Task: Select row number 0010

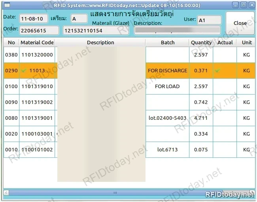Action: point(11,149)
